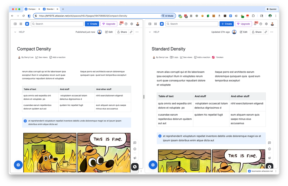Click the split-view divider handle
The image size is (288, 186).
point(144,97)
